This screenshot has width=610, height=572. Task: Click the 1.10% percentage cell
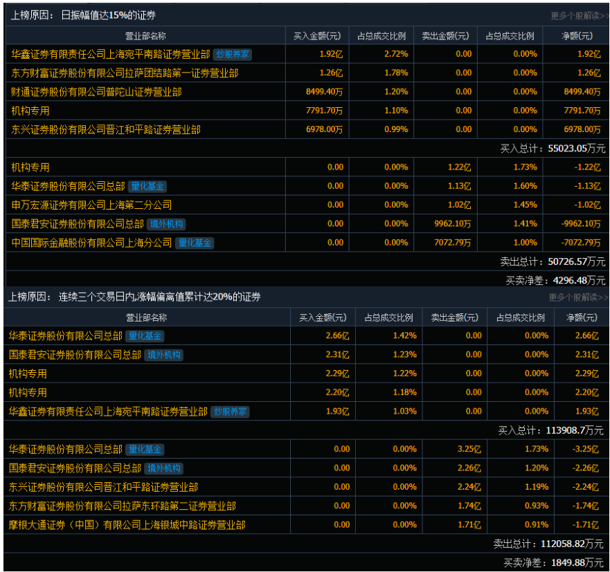point(396,111)
